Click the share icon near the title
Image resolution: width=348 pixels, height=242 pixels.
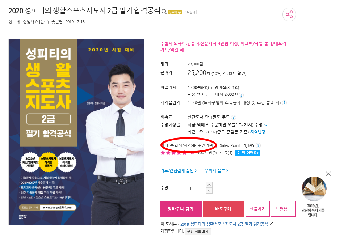point(289,14)
